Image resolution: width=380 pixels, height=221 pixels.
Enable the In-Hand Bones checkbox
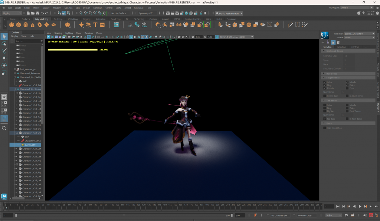pos(347,96)
